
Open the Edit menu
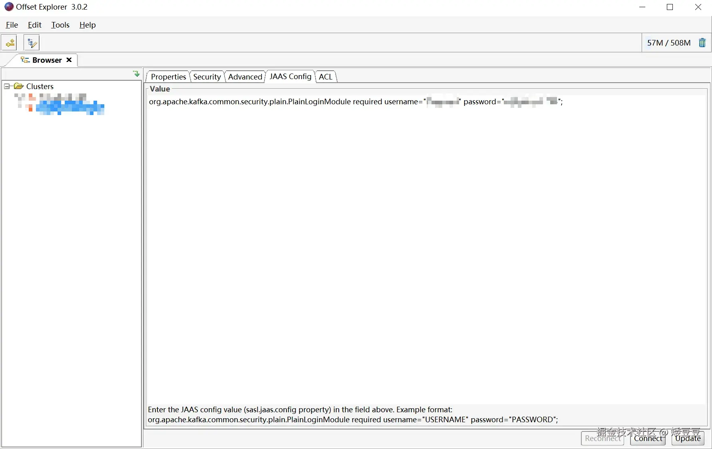[x=35, y=25]
